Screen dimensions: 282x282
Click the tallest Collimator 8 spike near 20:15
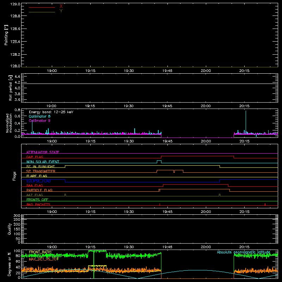246,122
